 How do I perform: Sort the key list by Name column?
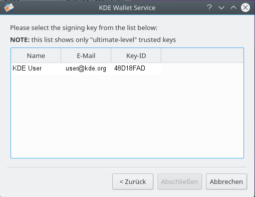point(36,55)
